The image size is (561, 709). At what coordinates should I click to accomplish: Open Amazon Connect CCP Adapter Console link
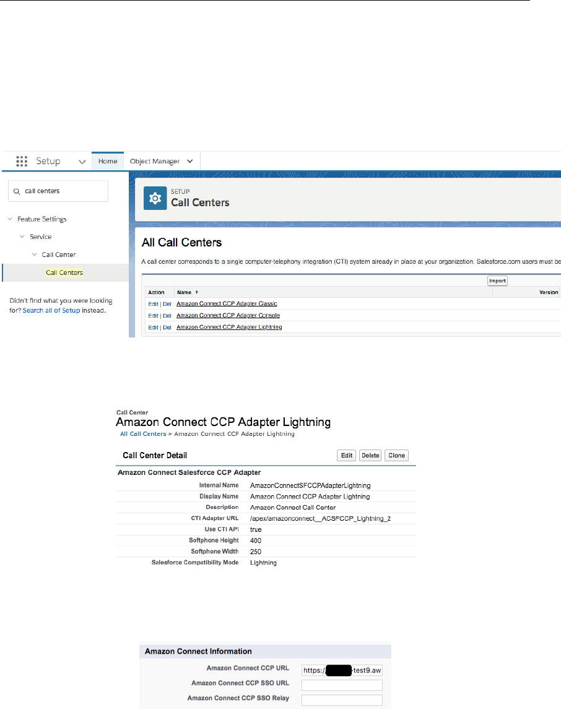pos(228,316)
